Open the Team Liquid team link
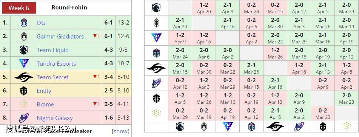The height and width of the screenshot is (137, 359). 52,50
